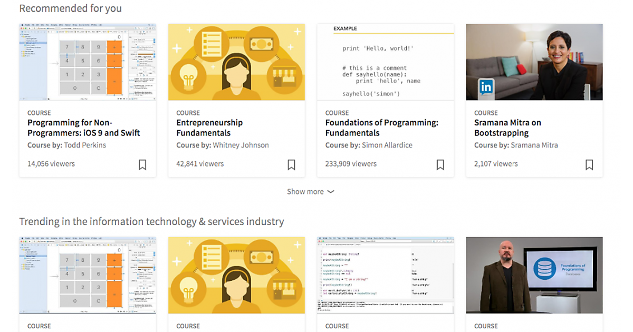Open the Sramana Mitra video thumbnail

click(534, 62)
